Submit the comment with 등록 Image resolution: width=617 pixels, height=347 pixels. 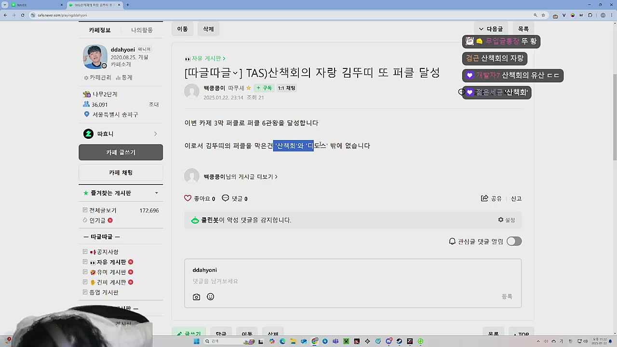coord(507,297)
